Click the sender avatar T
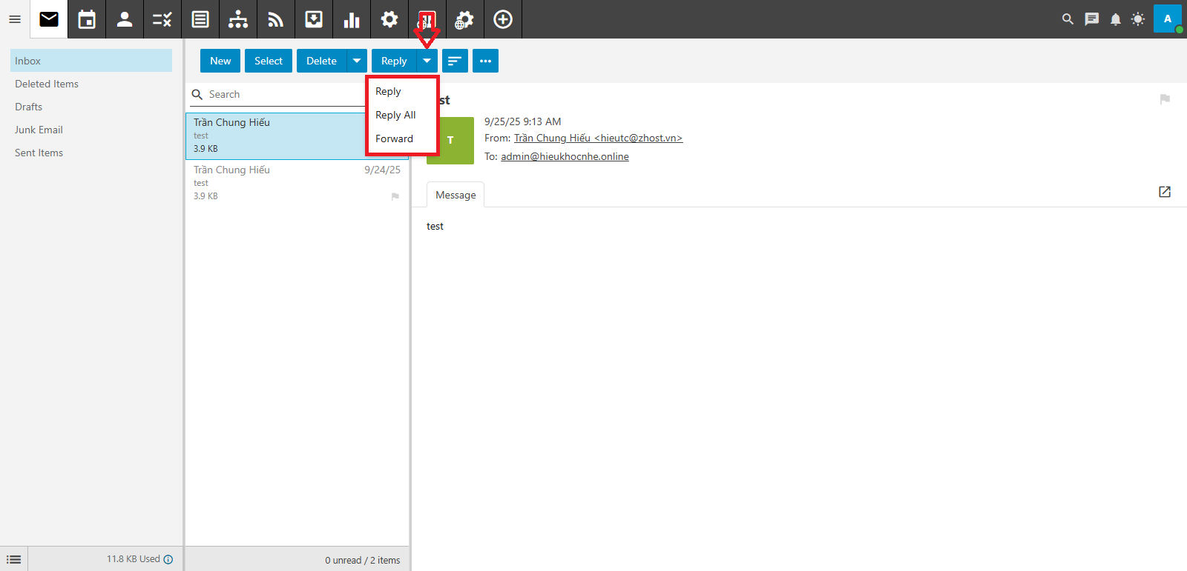The width and height of the screenshot is (1187, 571). pos(450,141)
